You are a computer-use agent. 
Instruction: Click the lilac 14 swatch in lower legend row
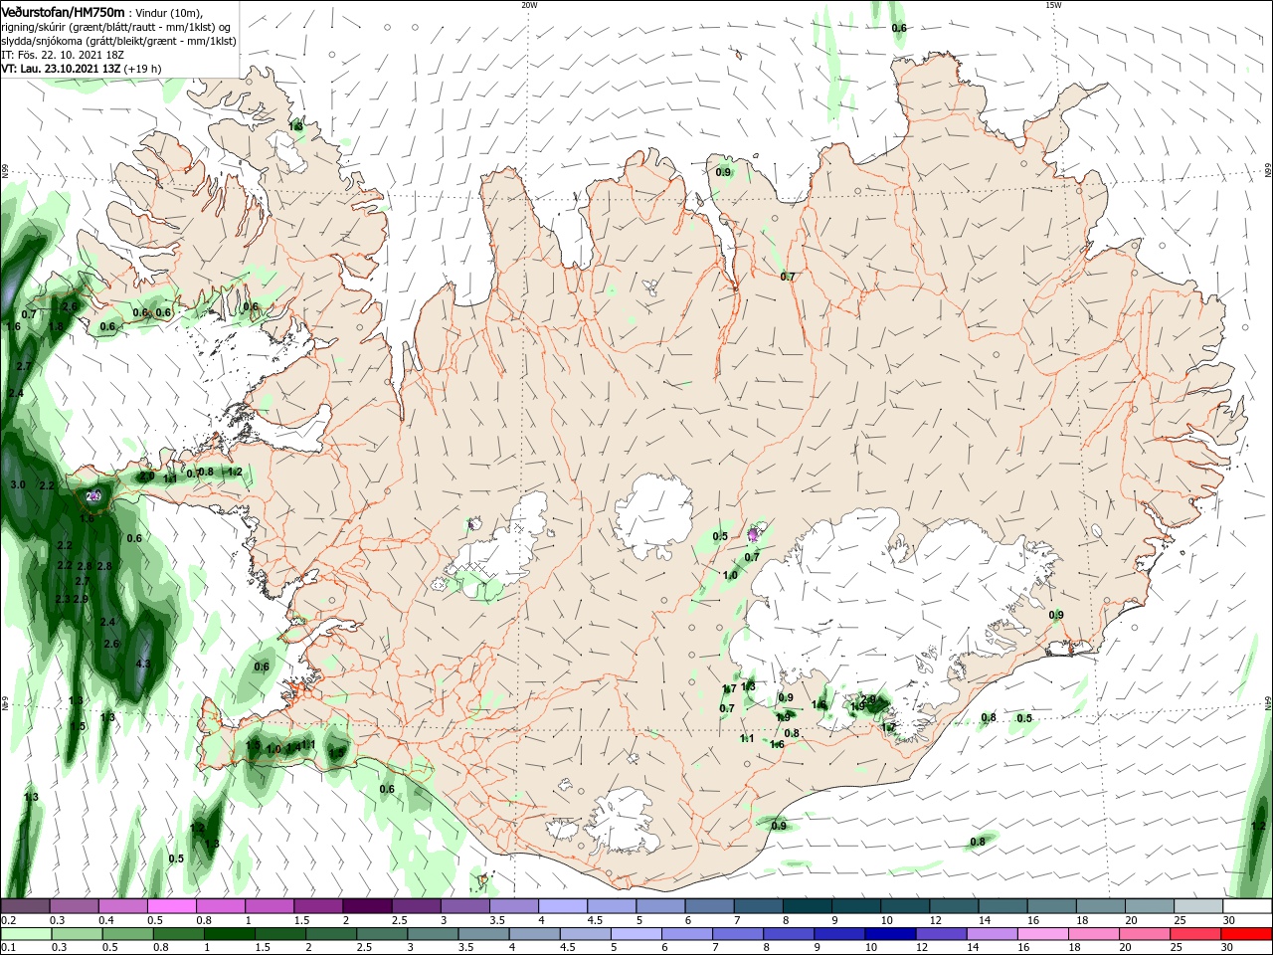pyautogui.click(x=992, y=934)
